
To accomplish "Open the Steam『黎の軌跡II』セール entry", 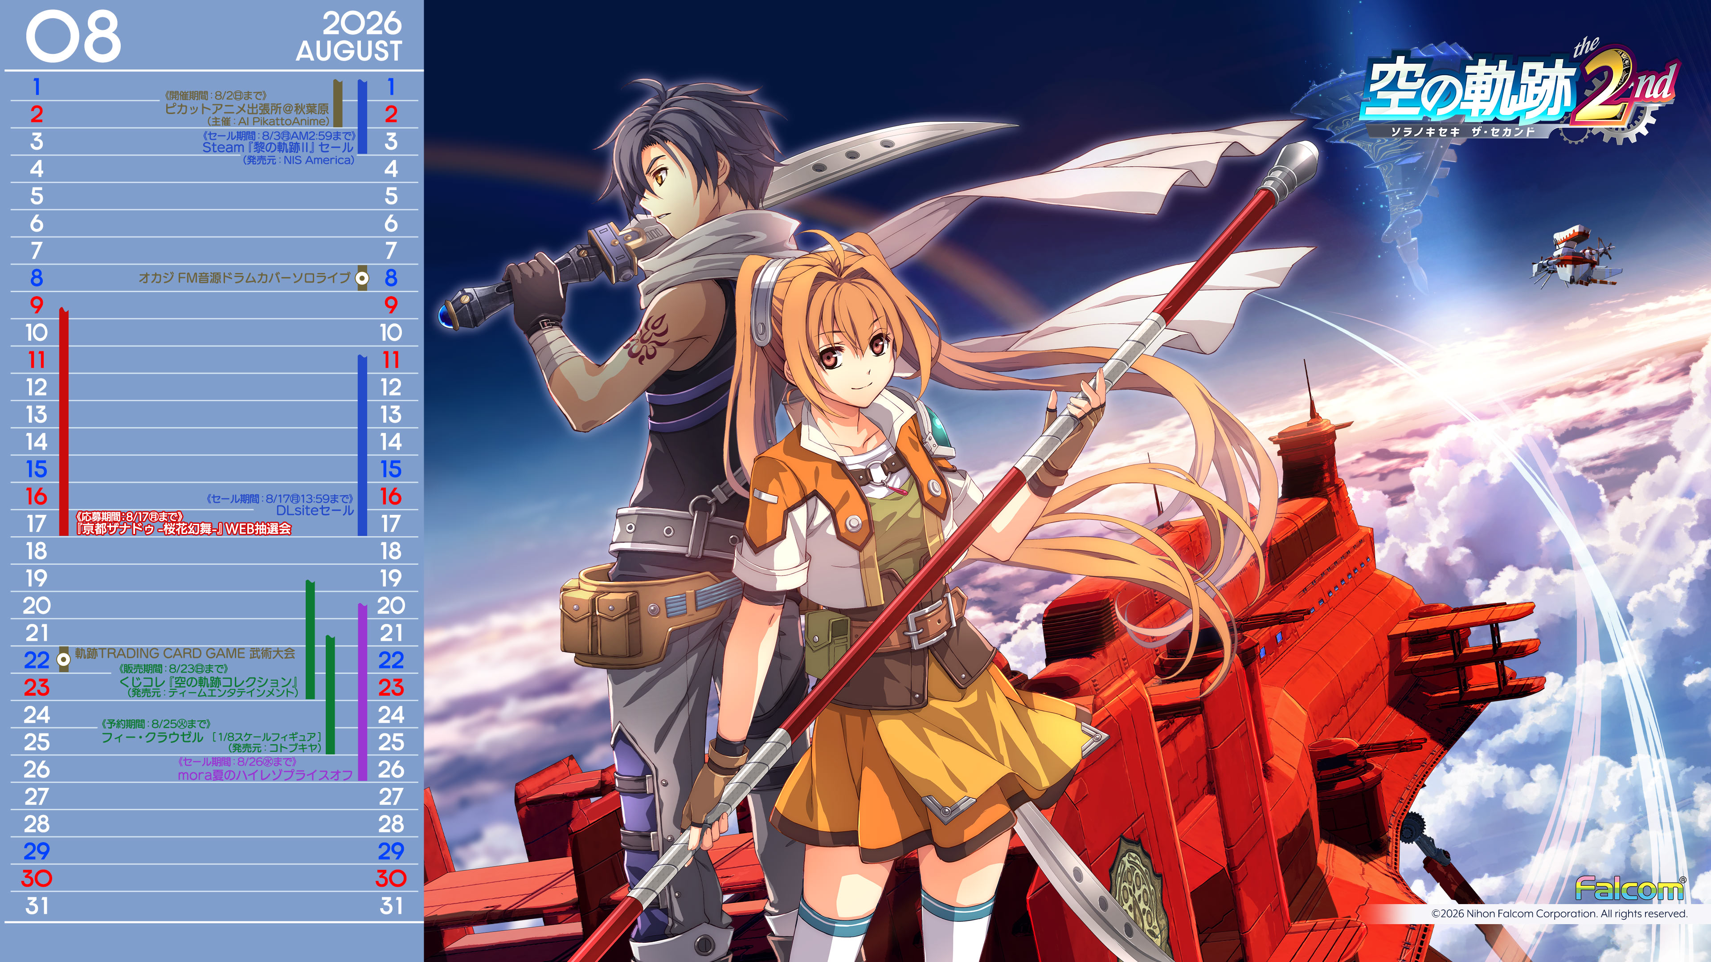I will click(278, 147).
